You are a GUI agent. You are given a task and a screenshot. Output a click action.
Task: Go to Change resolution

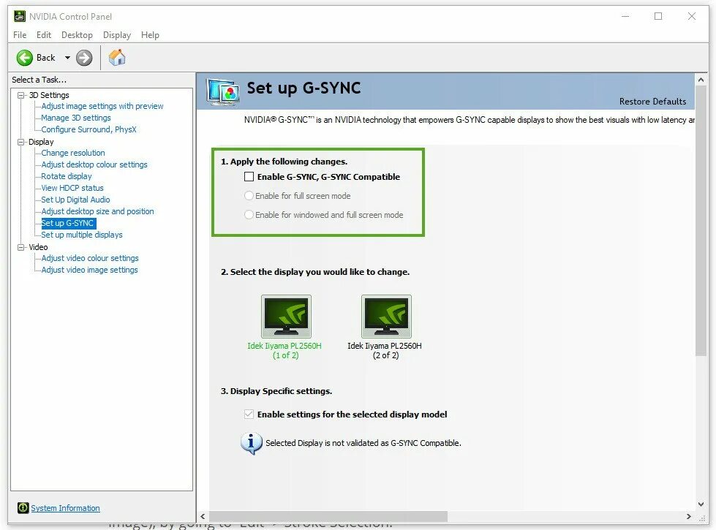pyautogui.click(x=73, y=153)
